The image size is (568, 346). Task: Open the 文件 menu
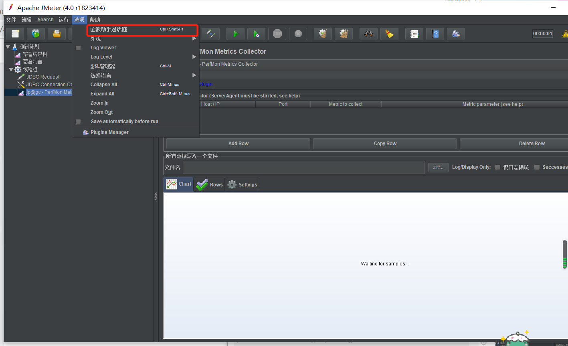click(x=11, y=20)
